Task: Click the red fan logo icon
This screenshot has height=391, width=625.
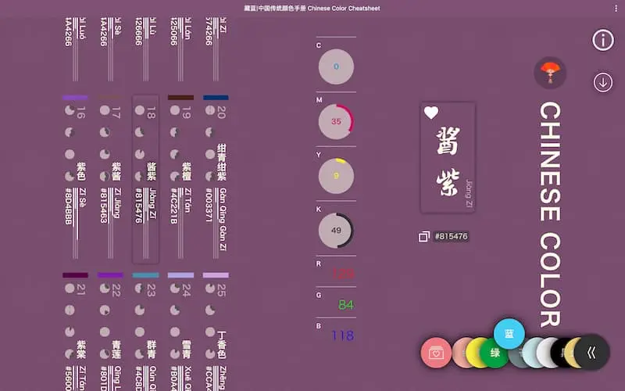Action: point(550,73)
